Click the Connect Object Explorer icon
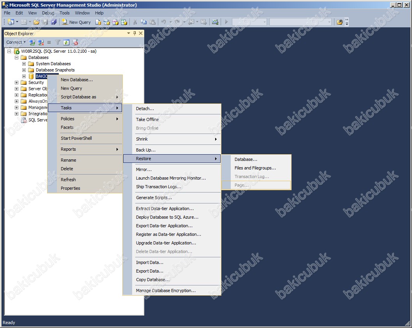The image size is (412, 328). tap(32, 42)
